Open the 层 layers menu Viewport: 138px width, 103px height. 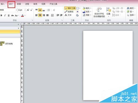coord(130,12)
